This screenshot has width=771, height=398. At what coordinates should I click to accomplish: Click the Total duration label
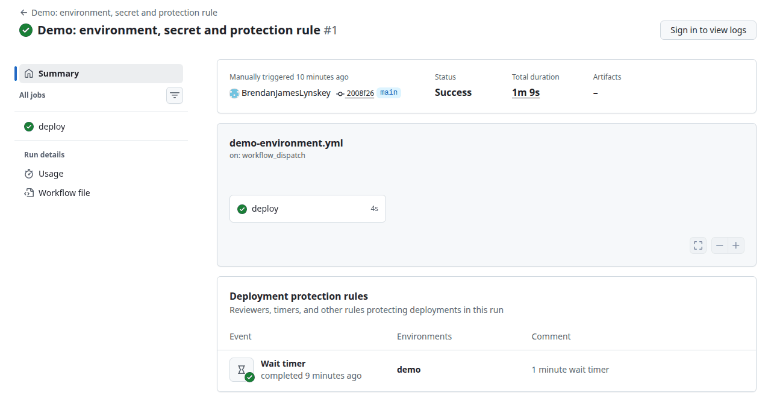[x=535, y=77]
